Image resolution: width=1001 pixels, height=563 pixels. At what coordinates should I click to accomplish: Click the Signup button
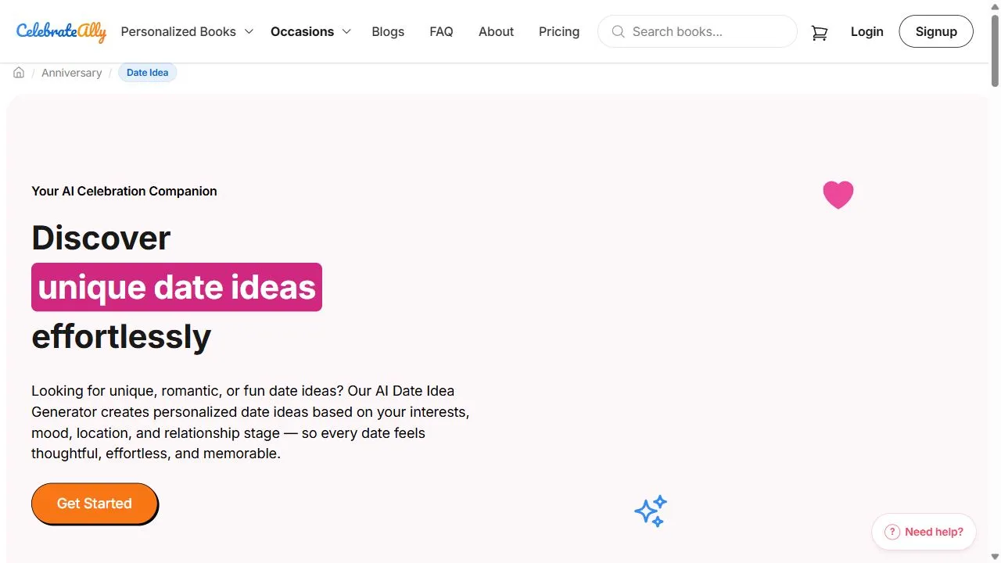tap(936, 32)
